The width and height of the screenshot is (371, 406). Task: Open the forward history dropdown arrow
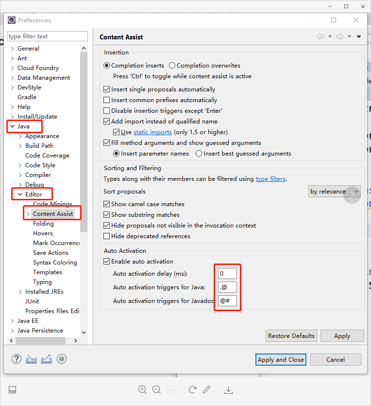(x=349, y=36)
